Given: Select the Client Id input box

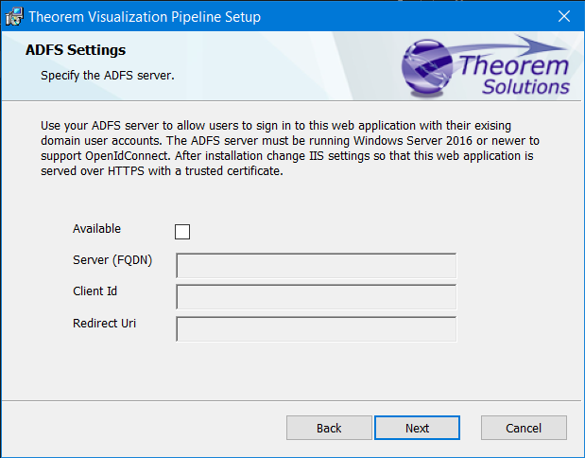Looking at the screenshot, I should click(316, 297).
